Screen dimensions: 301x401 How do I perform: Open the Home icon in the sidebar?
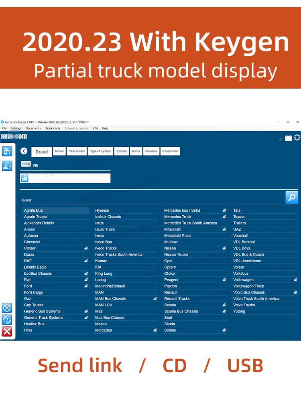7,151
